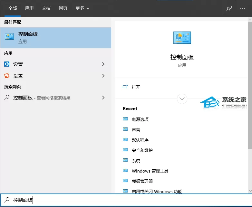
Task: Click the Control Panel icon in best match
Action: pos(9,37)
